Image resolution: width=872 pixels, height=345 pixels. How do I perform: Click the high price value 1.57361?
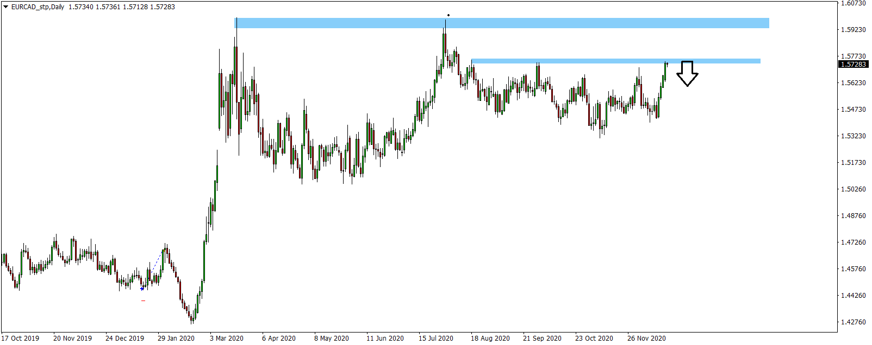pyautogui.click(x=108, y=7)
